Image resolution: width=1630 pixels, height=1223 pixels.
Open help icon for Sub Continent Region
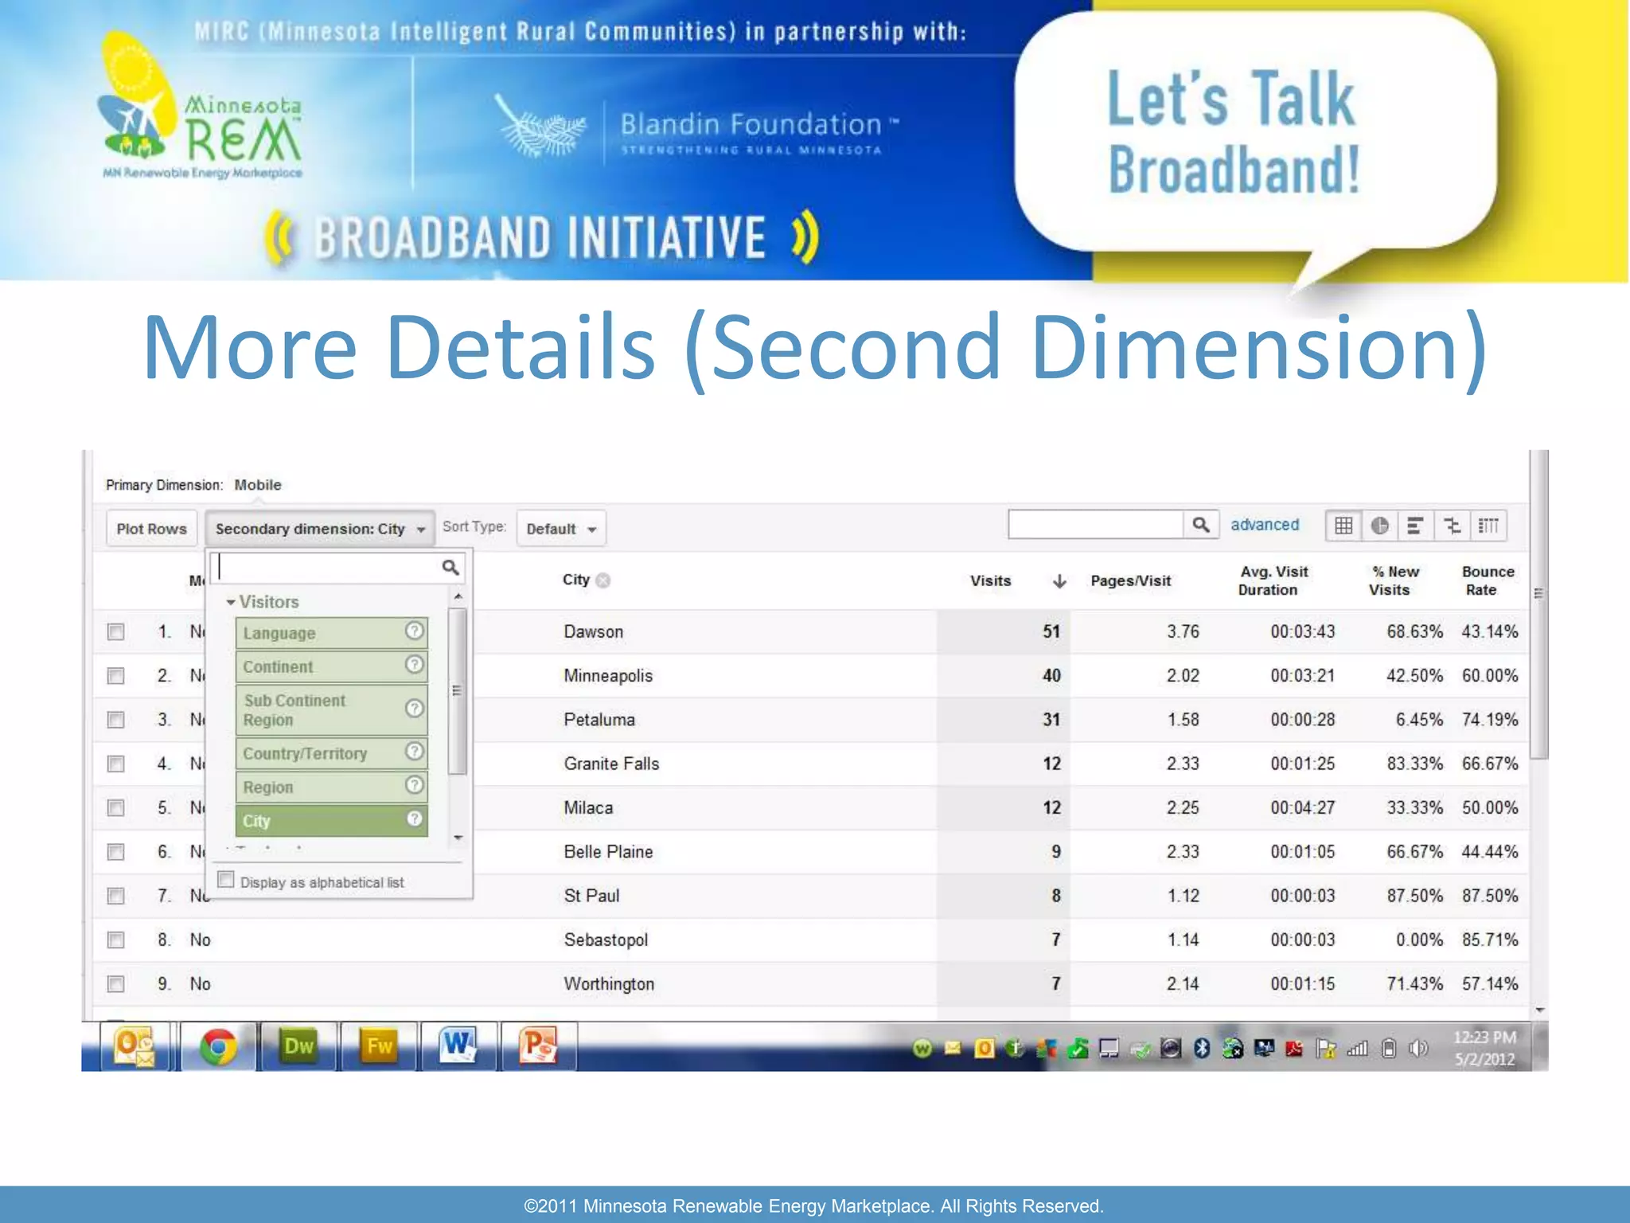414,709
